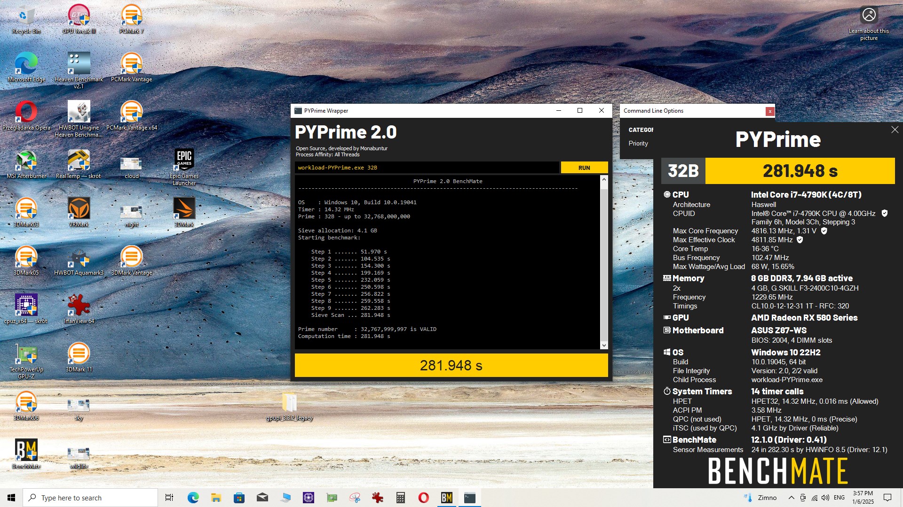Open 3DMark05 desktop shortcut
Viewport: 903px width, 507px height.
pos(26,261)
